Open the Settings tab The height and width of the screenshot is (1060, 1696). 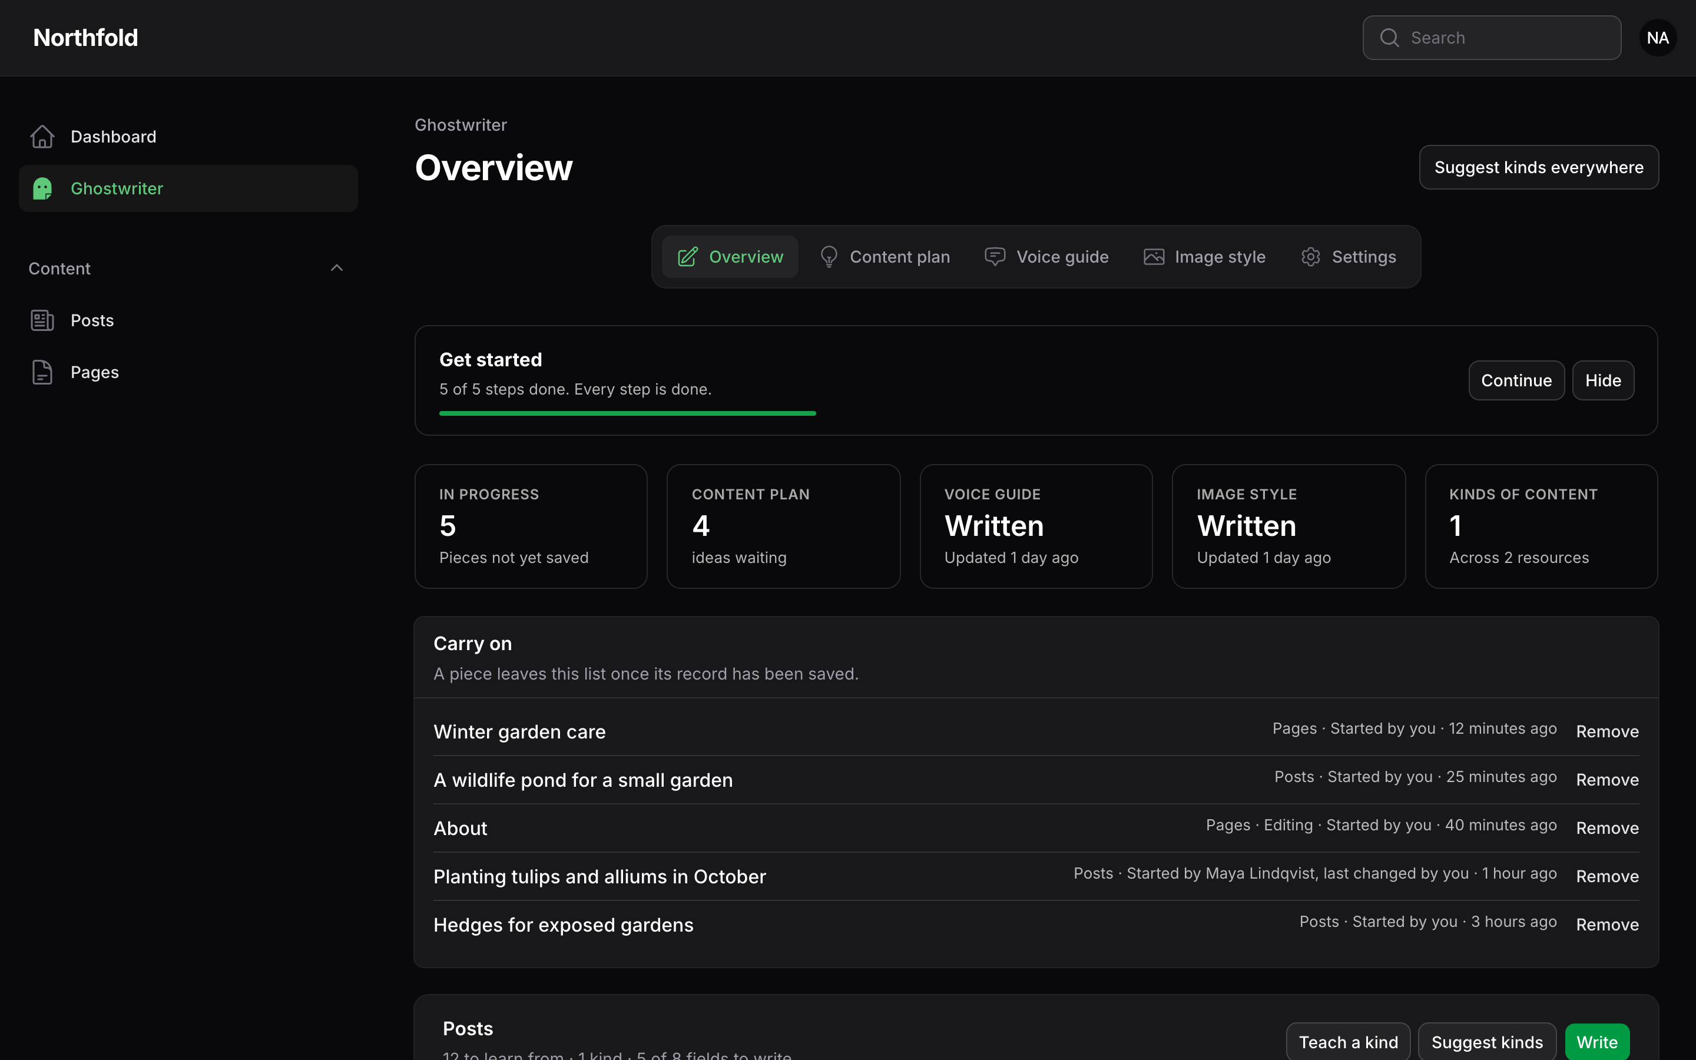coord(1349,257)
